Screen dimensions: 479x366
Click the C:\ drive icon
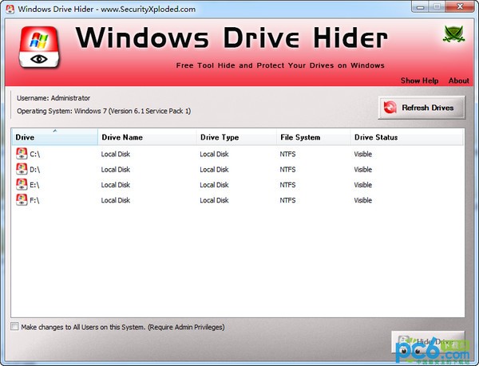(22, 154)
